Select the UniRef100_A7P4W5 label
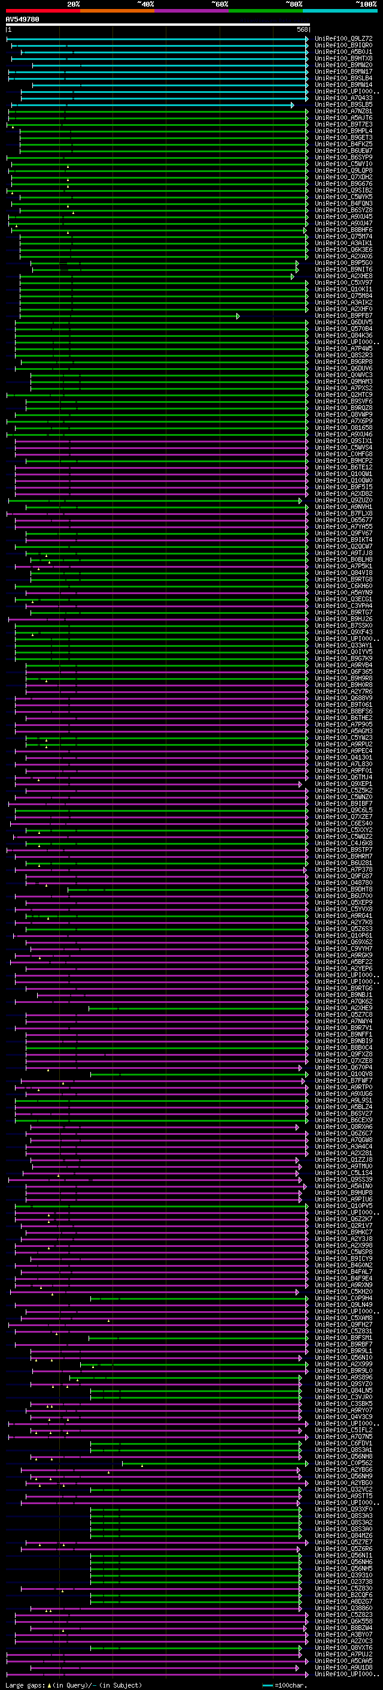Screen dimensions: 383x1690 (x=344, y=348)
